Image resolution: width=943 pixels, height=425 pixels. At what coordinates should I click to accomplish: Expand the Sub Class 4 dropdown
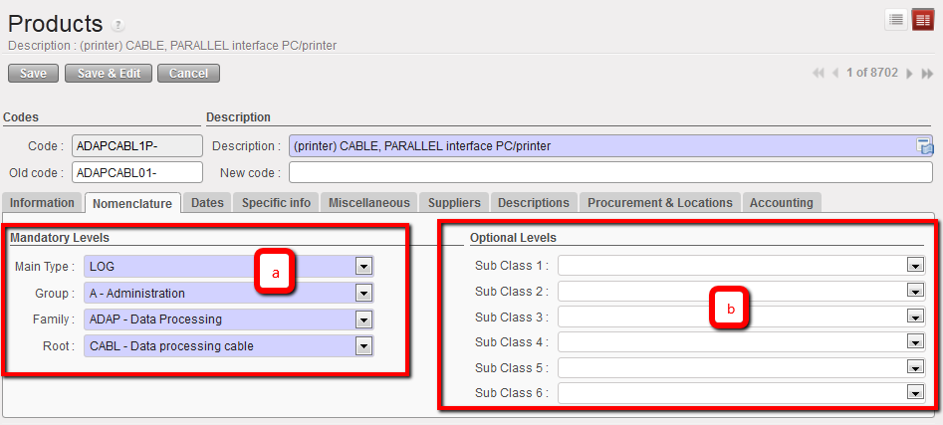(915, 342)
